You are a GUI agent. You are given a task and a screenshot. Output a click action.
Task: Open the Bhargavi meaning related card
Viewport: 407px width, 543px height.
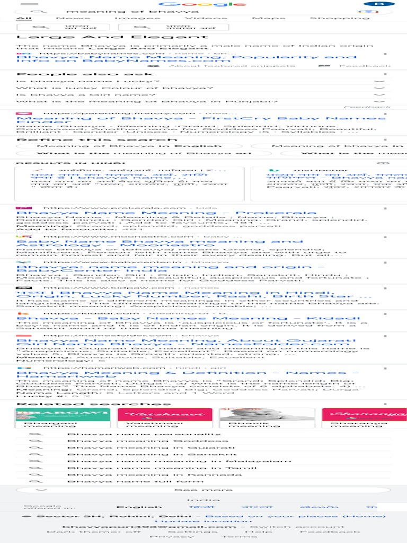point(63,418)
